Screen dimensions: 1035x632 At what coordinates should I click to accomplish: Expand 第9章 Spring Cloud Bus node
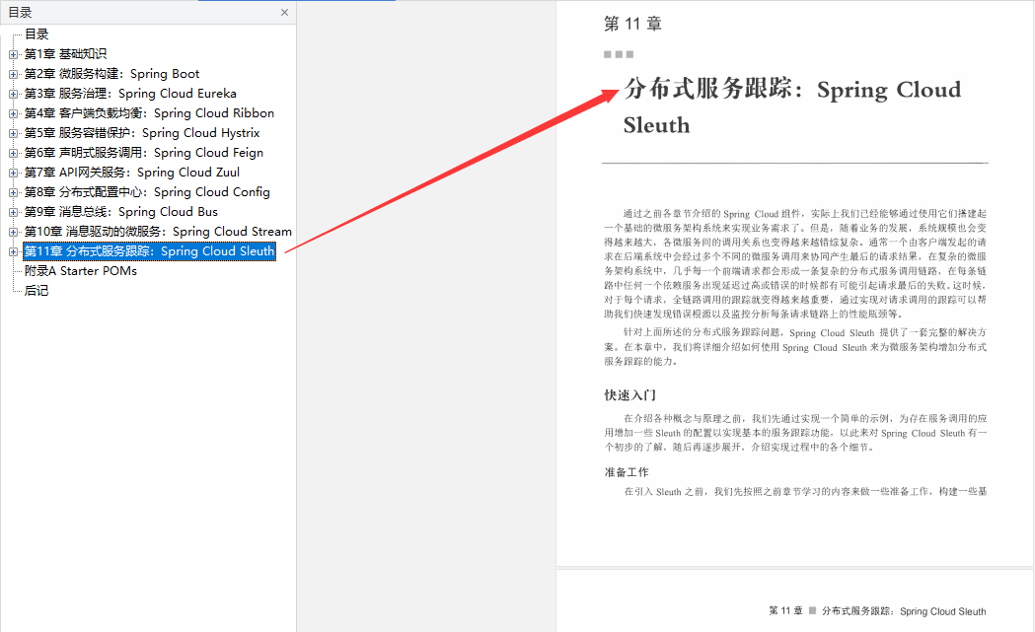tap(13, 212)
